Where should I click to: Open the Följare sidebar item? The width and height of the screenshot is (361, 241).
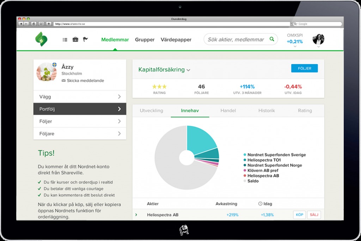(x=80, y=133)
